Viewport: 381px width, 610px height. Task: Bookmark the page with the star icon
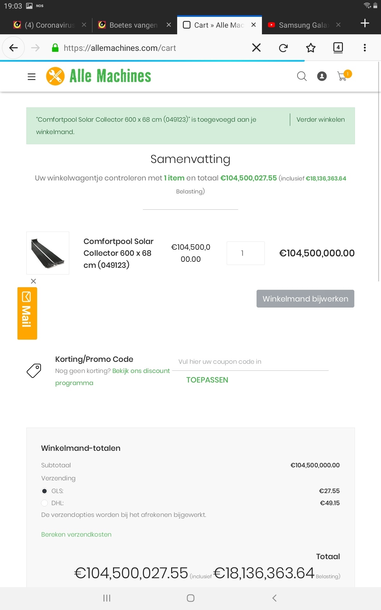pyautogui.click(x=311, y=48)
